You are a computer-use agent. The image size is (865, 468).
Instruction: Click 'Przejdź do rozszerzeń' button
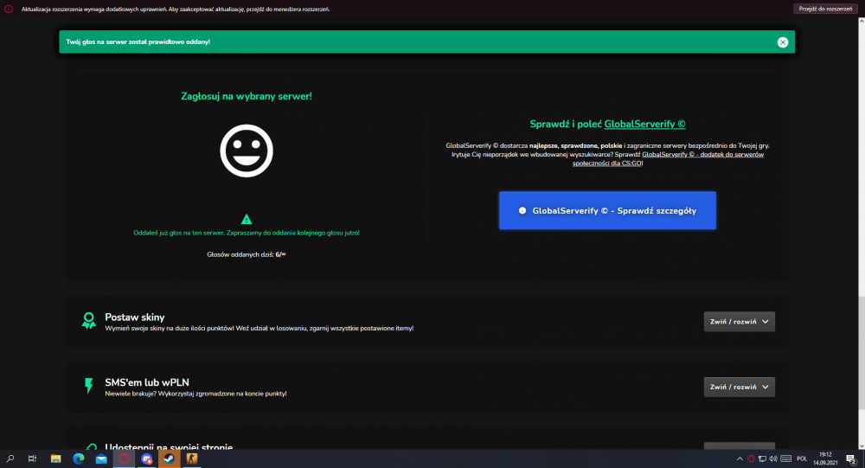[x=825, y=9]
